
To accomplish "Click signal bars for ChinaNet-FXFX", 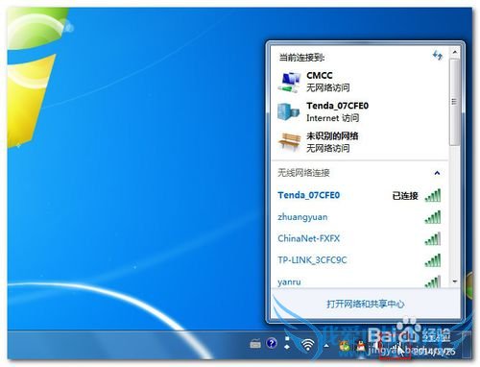I will click(x=433, y=239).
